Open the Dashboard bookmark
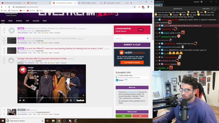Image resolution: width=219 pixels, height=123 pixels. pos(13,11)
